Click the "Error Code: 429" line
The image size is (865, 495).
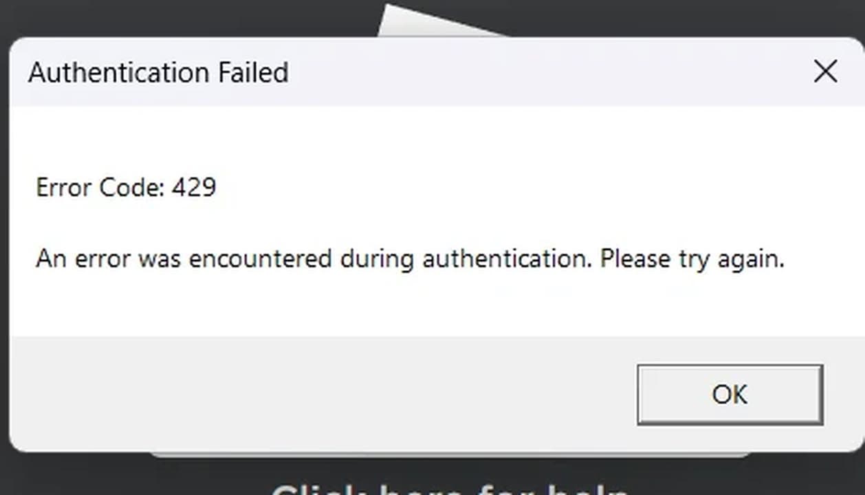[126, 187]
